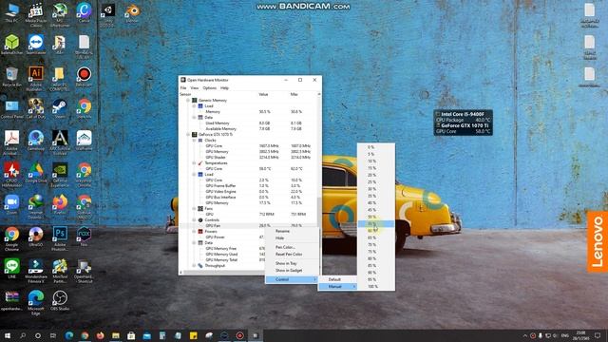The height and width of the screenshot is (342, 608).
Task: Choose Rename in the context menu
Action: (x=292, y=231)
